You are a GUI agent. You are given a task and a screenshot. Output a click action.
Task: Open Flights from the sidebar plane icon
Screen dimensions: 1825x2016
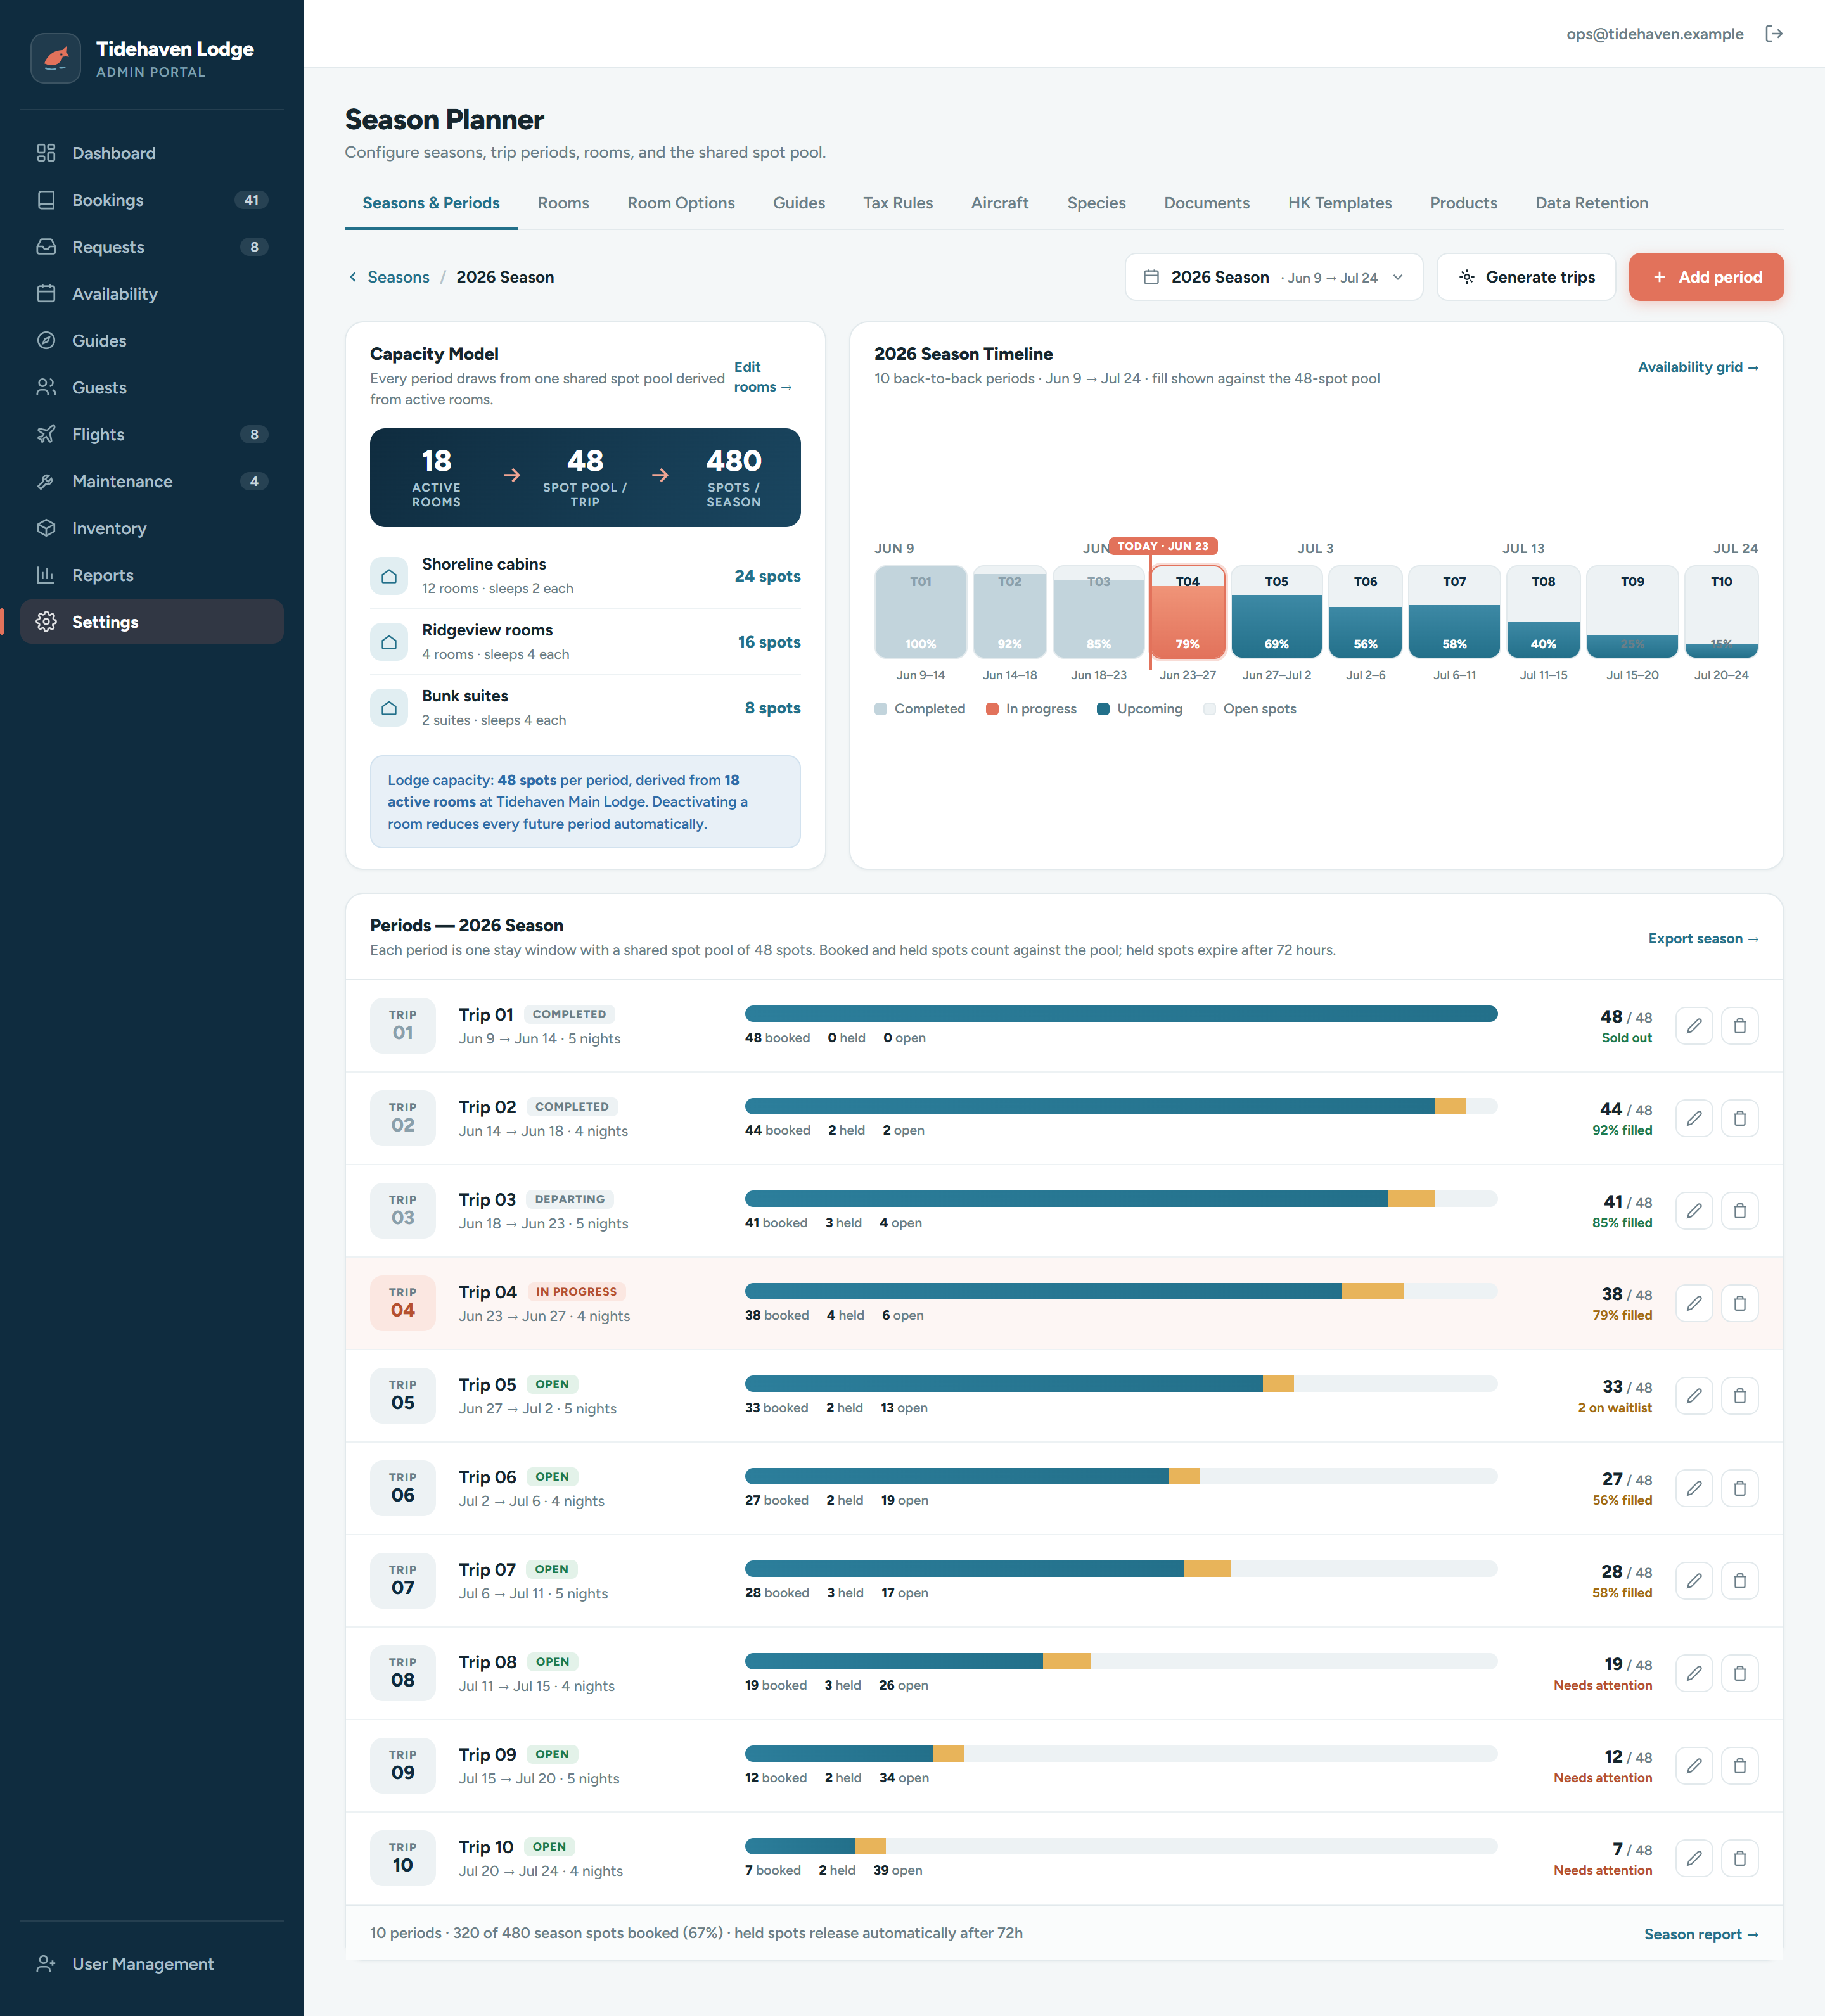(x=46, y=434)
